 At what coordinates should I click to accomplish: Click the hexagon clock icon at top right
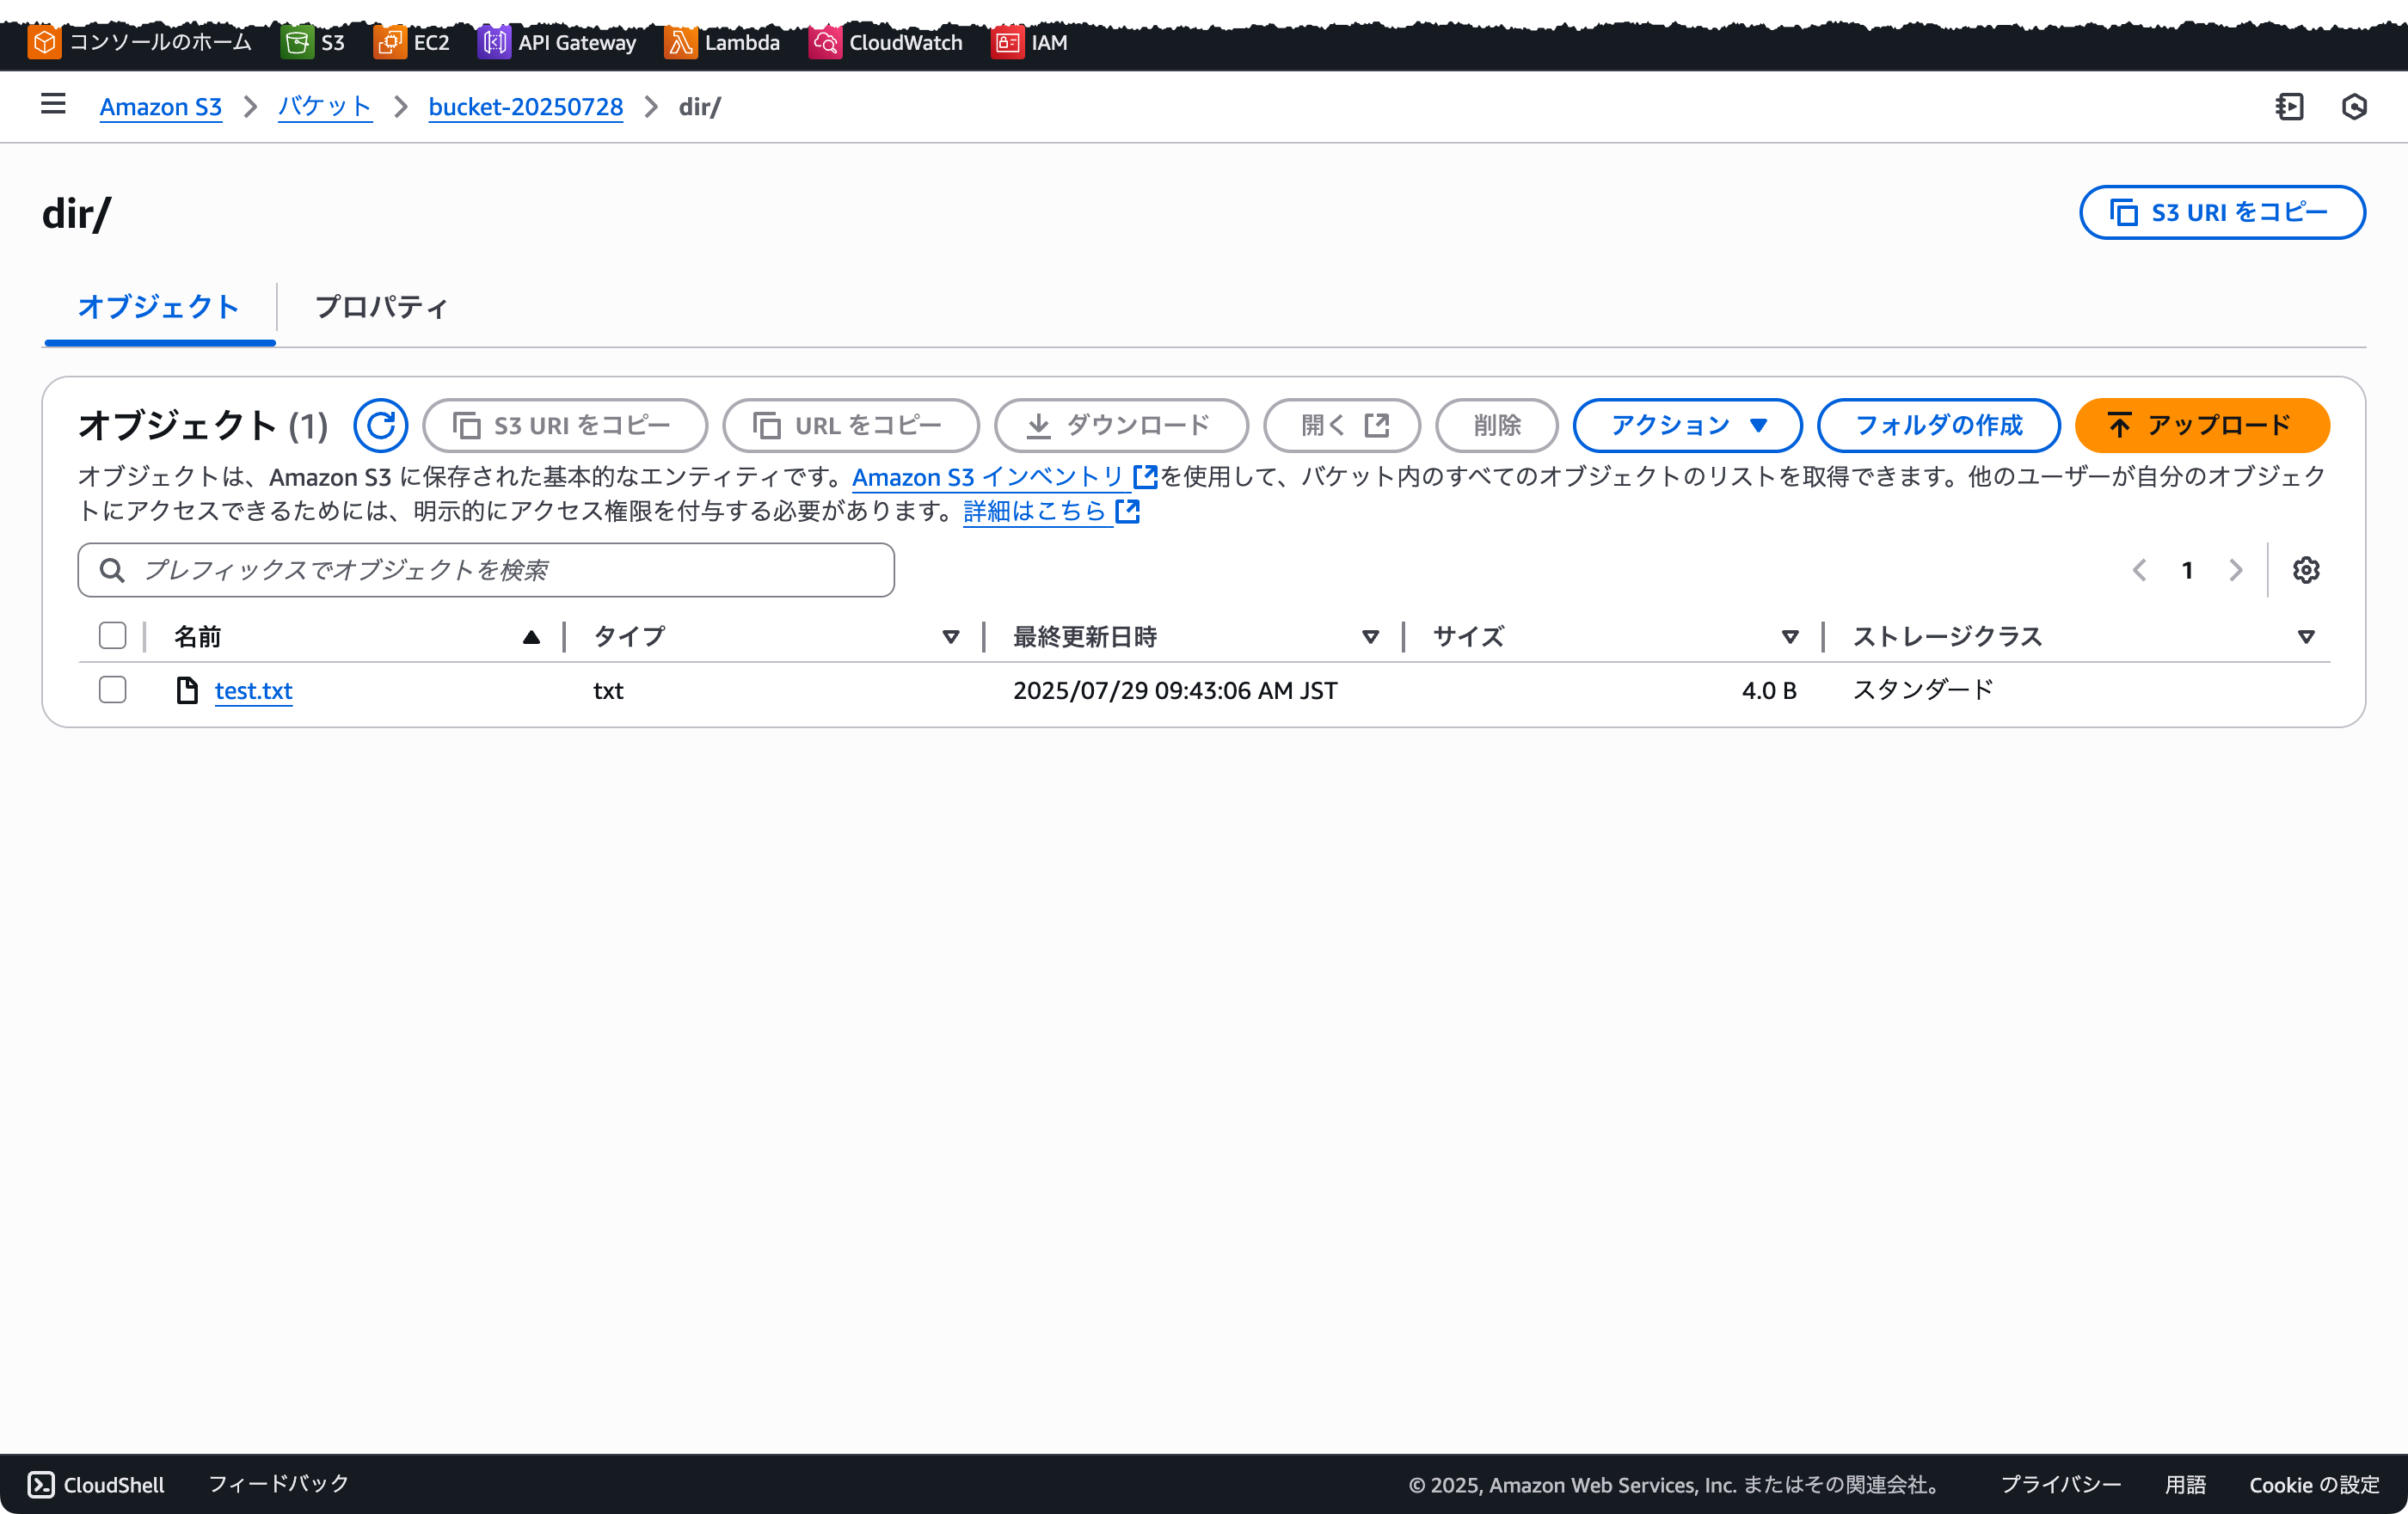click(x=2354, y=106)
